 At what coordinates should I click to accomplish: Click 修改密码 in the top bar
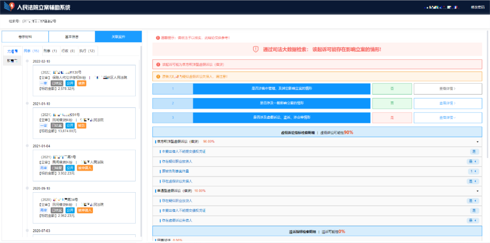click(477, 7)
